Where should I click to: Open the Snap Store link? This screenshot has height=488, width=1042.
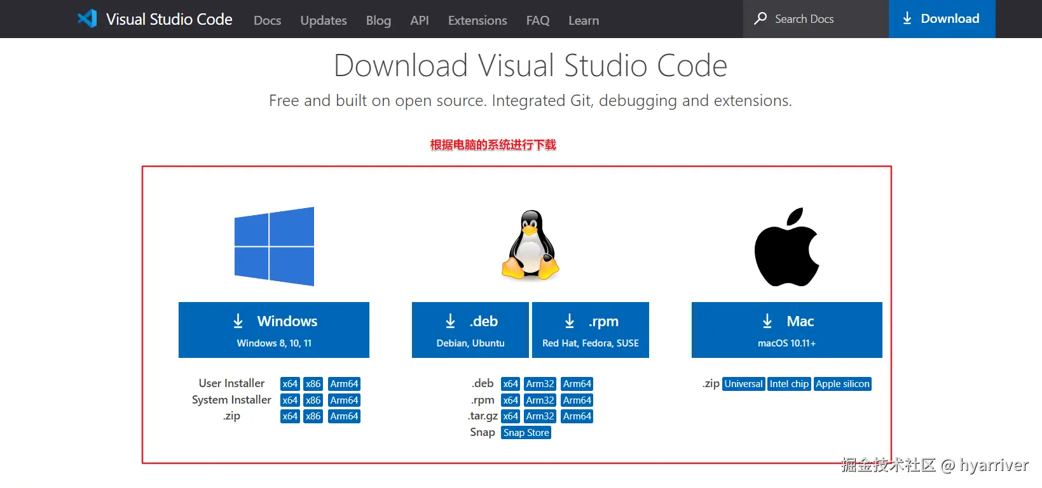[x=526, y=433]
